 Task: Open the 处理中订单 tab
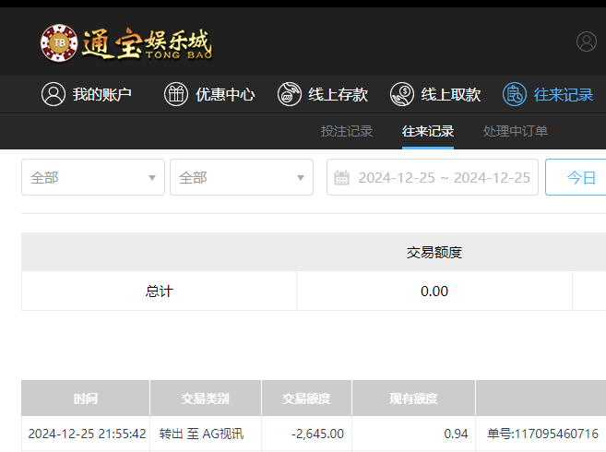516,131
